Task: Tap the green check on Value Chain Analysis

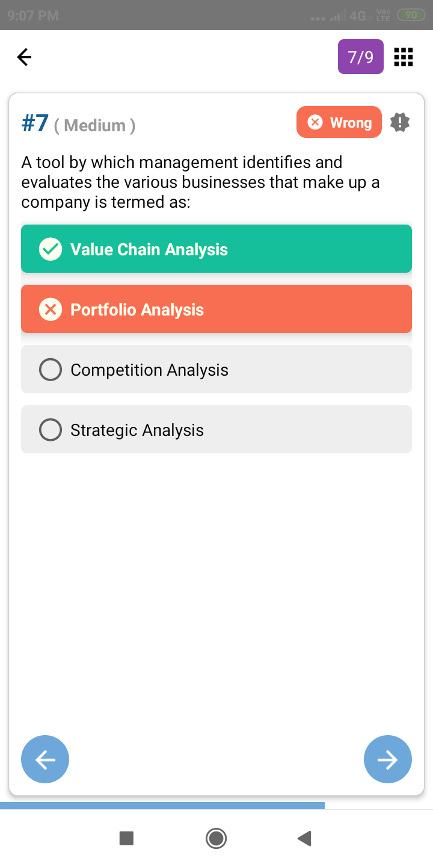Action: (x=51, y=249)
